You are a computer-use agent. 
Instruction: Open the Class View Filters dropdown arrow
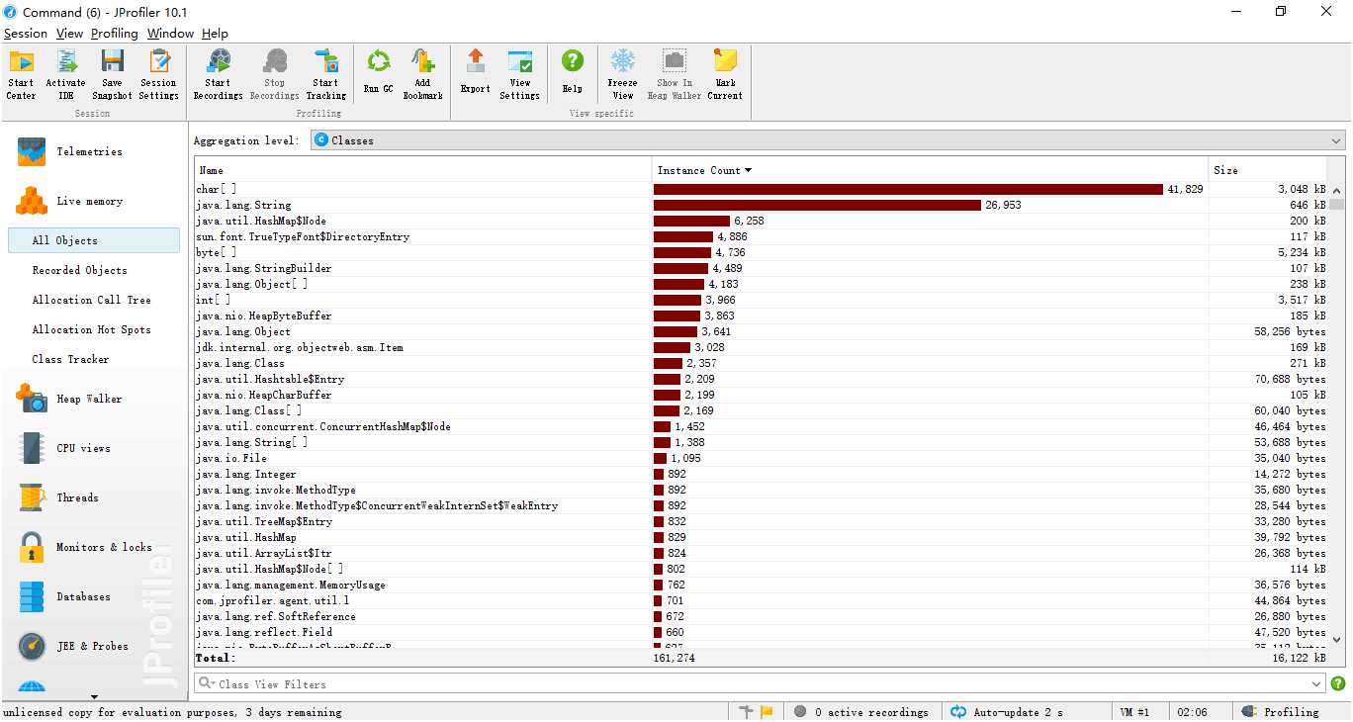pyautogui.click(x=1316, y=683)
